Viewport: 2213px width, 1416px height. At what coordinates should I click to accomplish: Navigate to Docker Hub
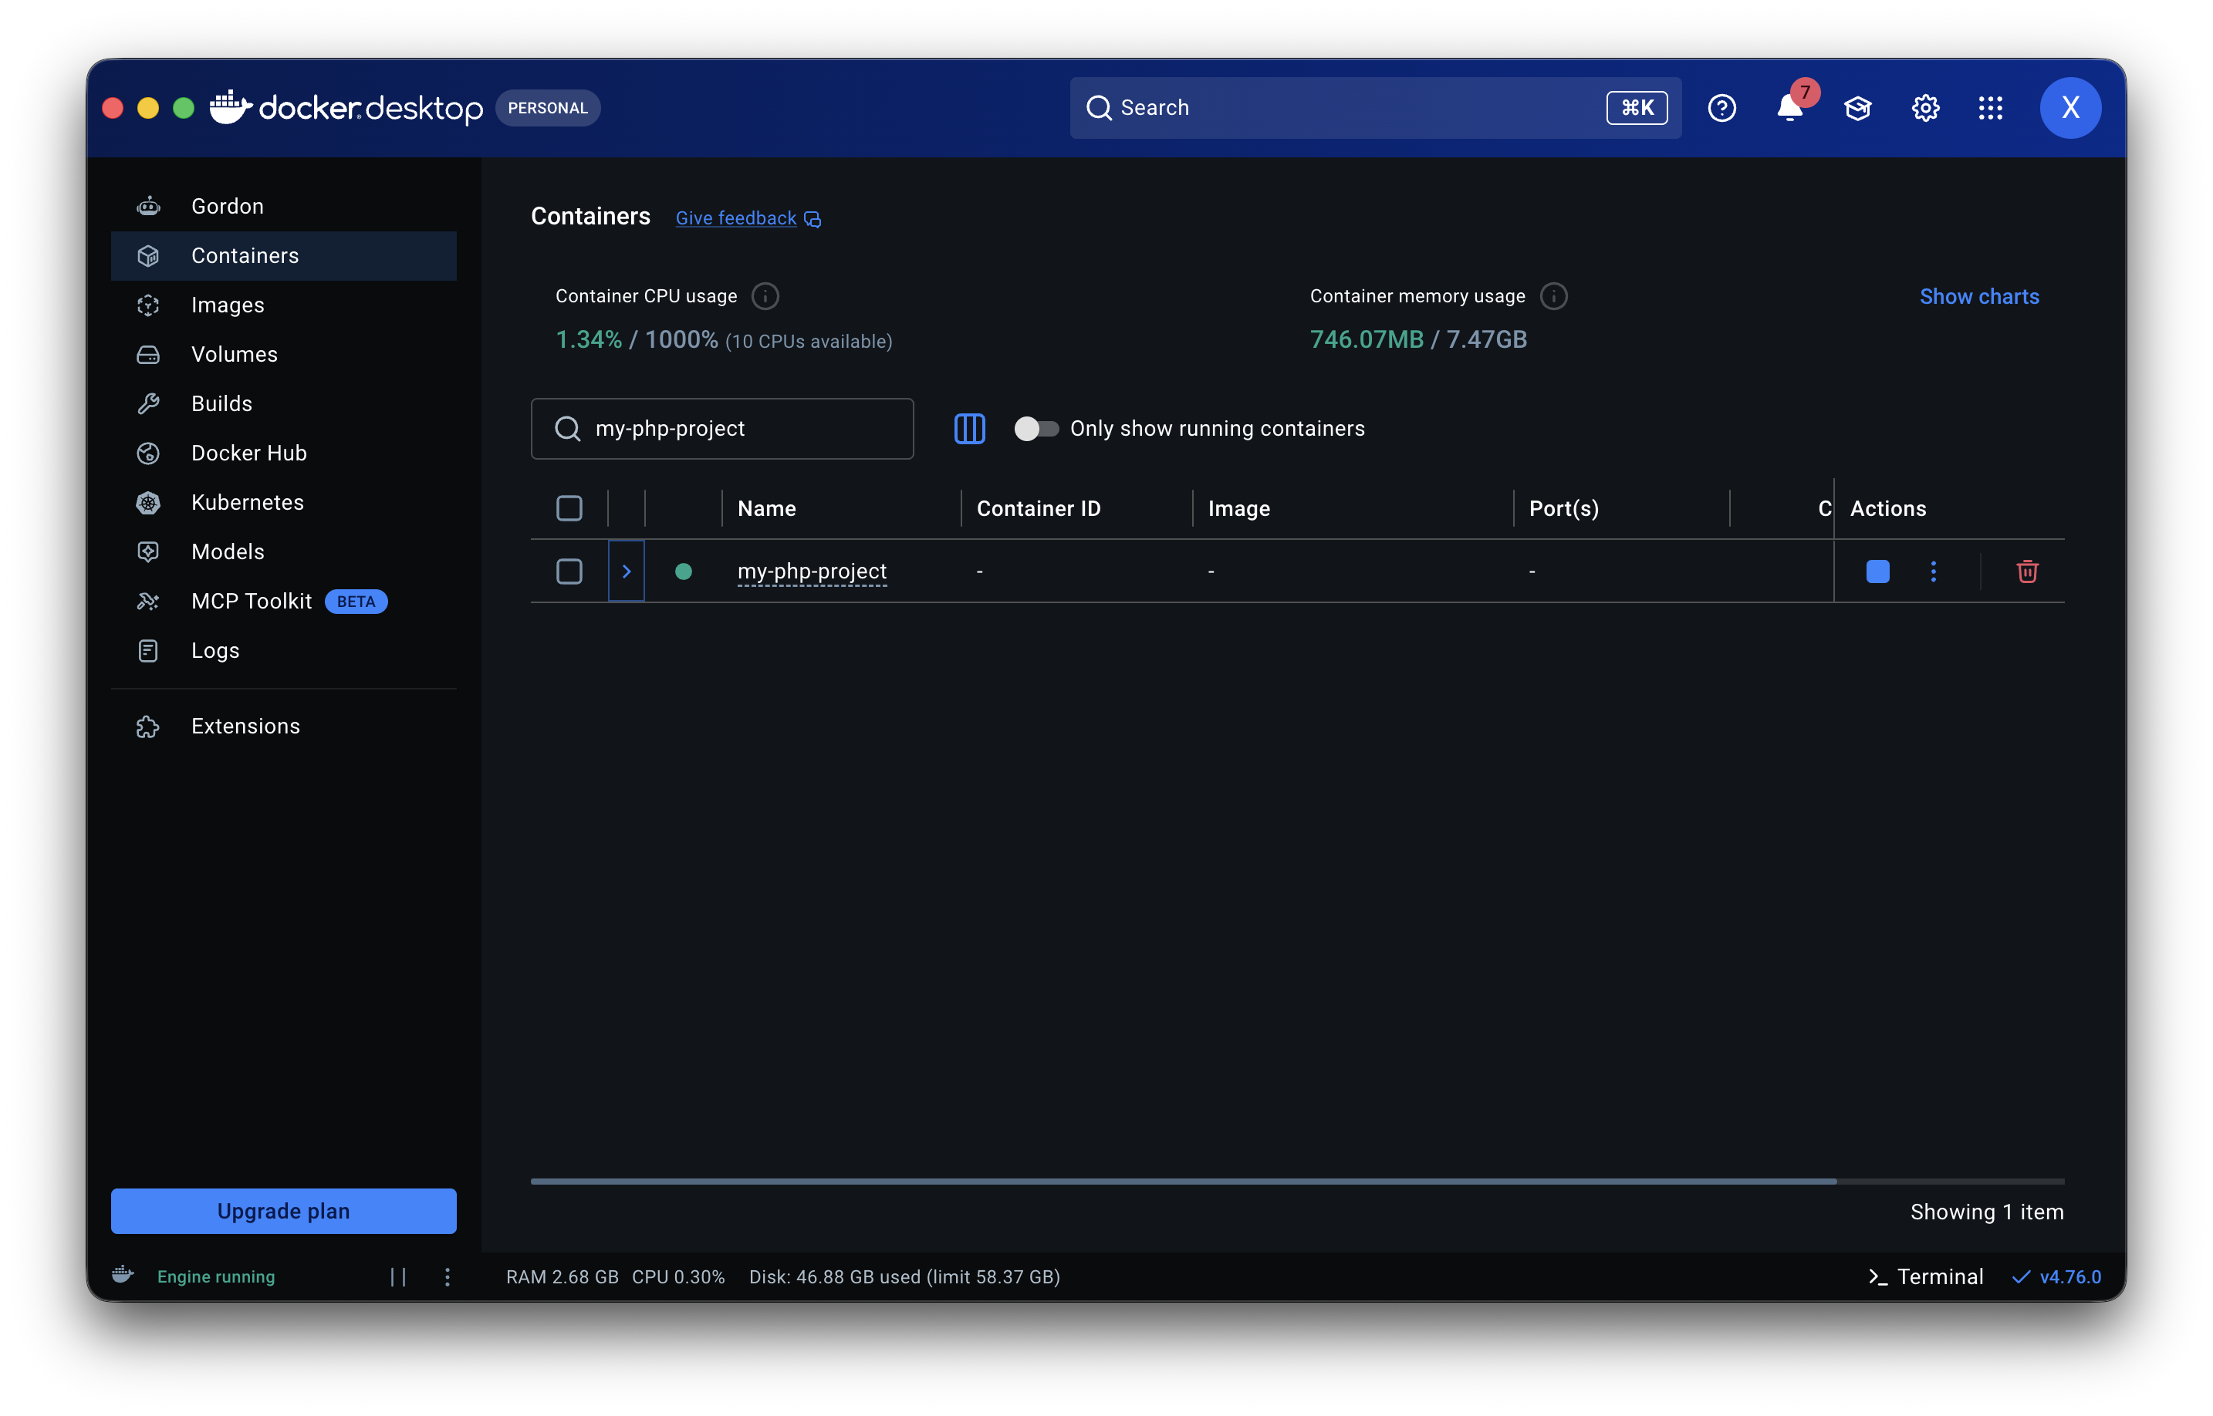coord(283,453)
